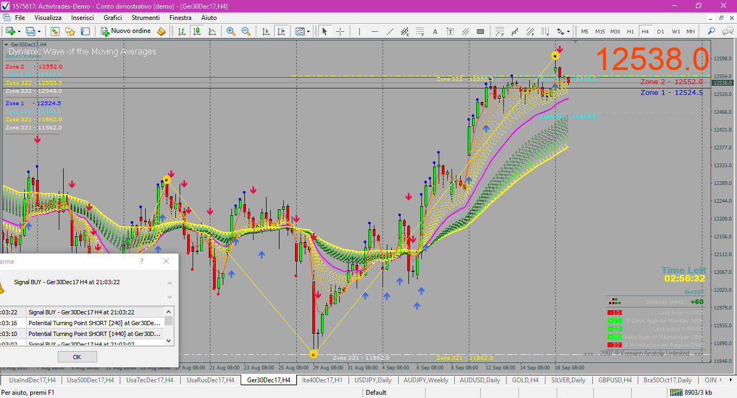The image size is (737, 398).
Task: Select the Fibonacci Retracement tool
Action: [420, 31]
